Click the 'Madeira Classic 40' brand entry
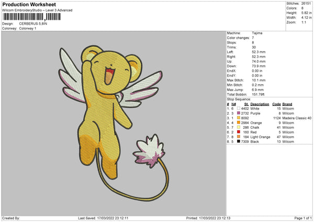The height and width of the screenshot is (222, 314). (297, 118)
